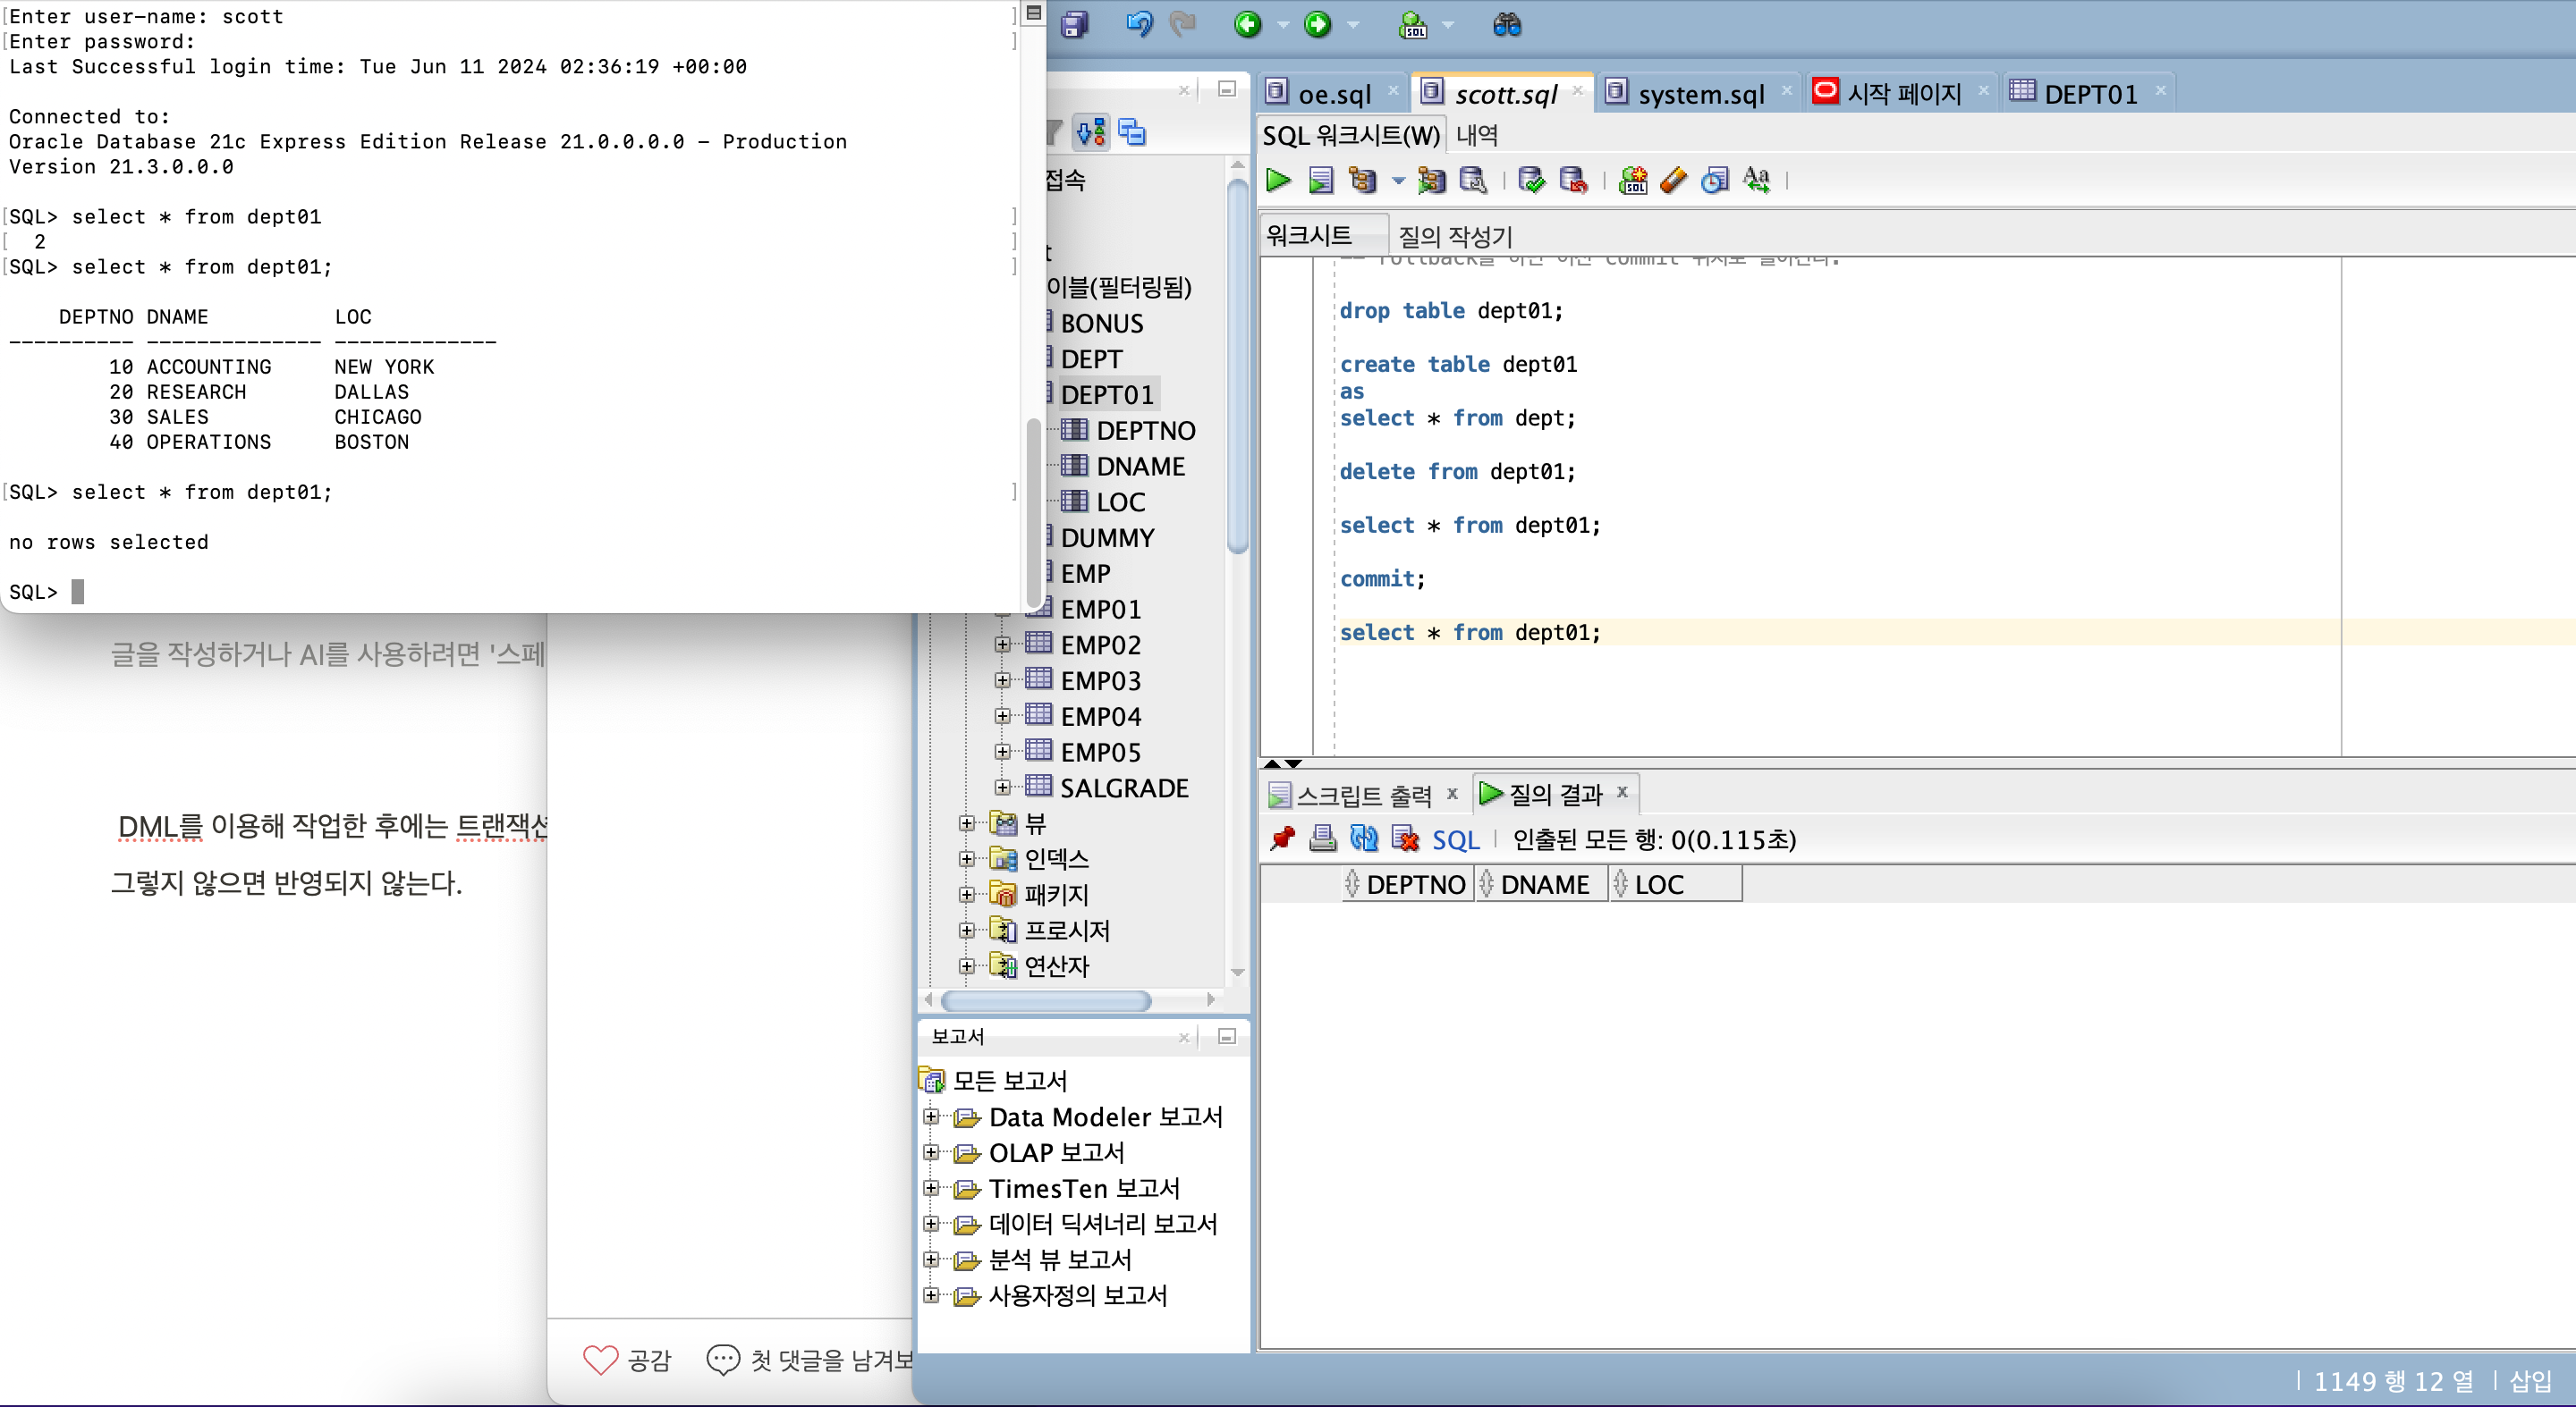Screen dimensions: 2576x1407
Task: Pin the query result with red pin icon
Action: pos(1282,838)
